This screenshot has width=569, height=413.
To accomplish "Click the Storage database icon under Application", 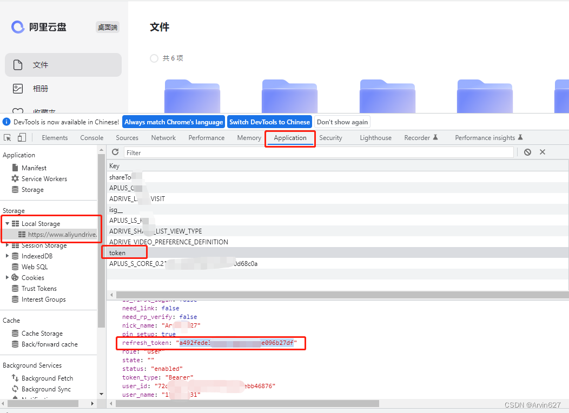I will 15,189.
